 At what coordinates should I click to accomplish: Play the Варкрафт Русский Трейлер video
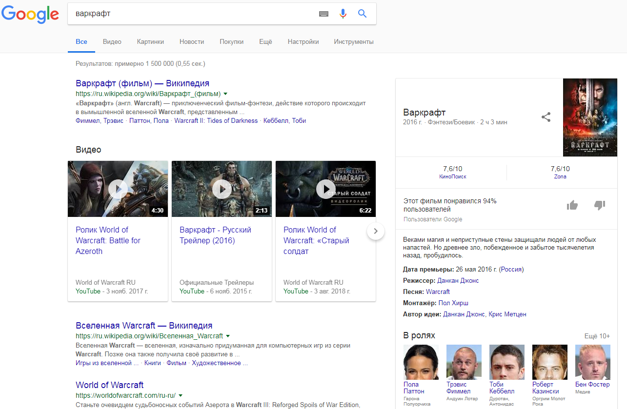222,189
